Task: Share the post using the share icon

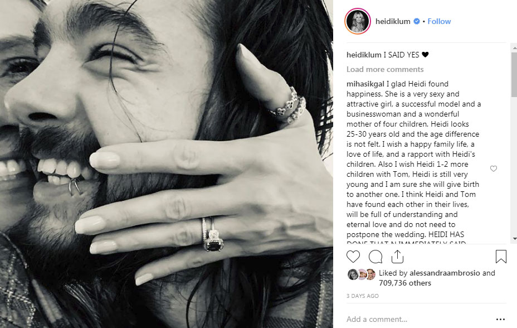Action: coord(397,257)
